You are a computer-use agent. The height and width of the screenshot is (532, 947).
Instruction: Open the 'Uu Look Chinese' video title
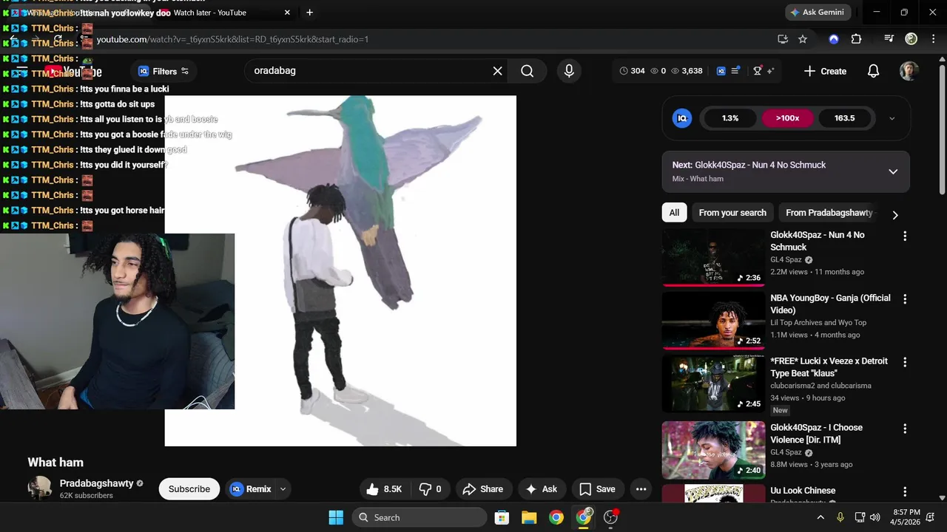(803, 491)
